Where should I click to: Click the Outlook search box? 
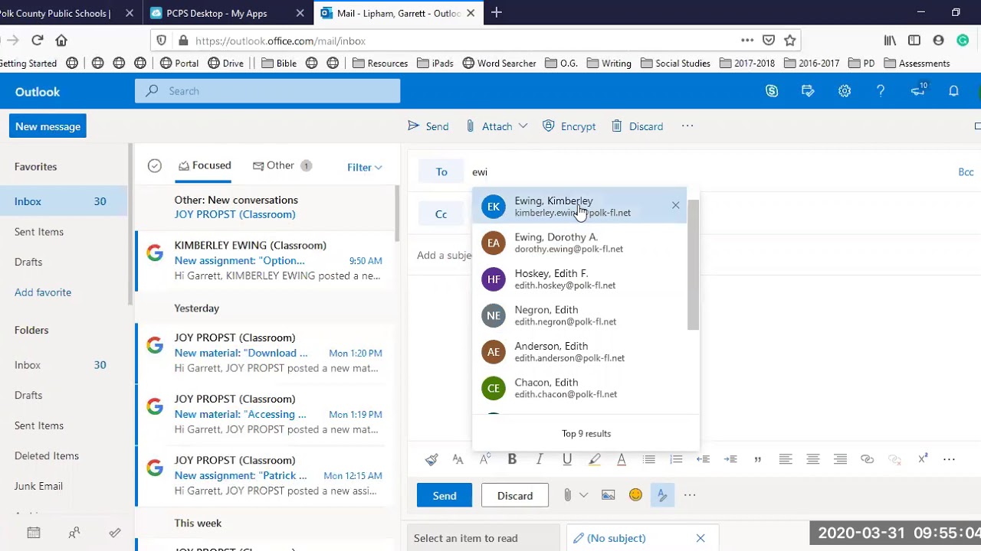[x=267, y=91]
